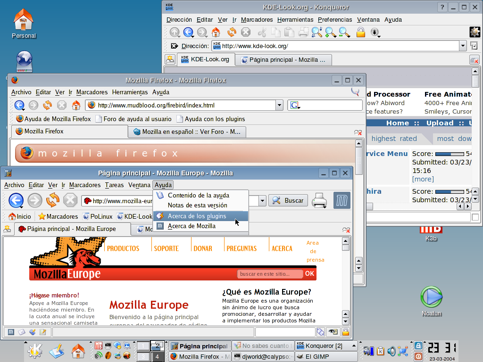Click Konqueror's reload arrows icon
This screenshot has height=362, width=483.
232,32
